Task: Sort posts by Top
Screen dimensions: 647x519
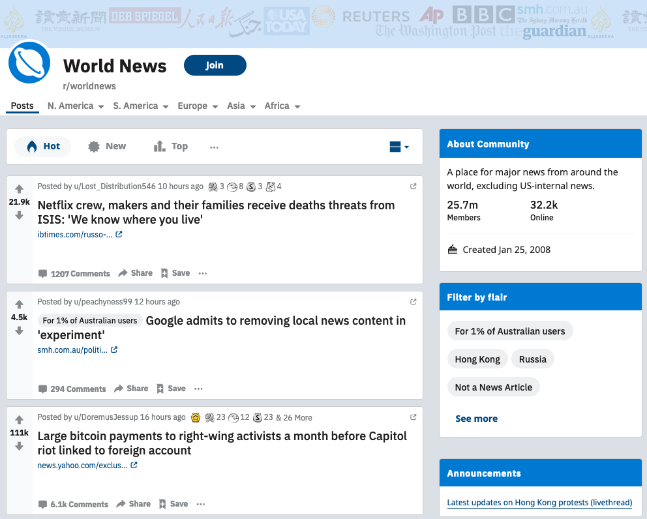Action: point(170,147)
